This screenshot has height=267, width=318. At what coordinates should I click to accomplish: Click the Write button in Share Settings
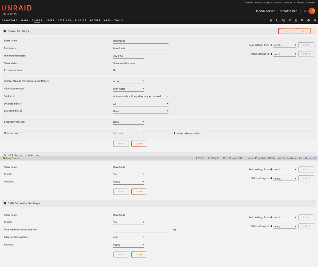coord(306,54)
